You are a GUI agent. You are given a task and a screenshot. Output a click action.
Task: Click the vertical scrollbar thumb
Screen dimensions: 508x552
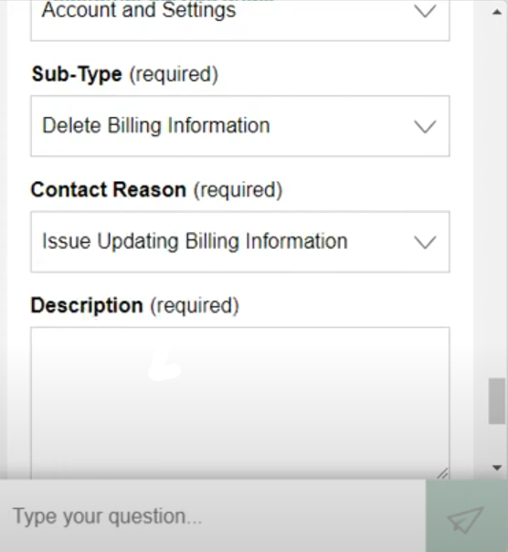(x=497, y=401)
